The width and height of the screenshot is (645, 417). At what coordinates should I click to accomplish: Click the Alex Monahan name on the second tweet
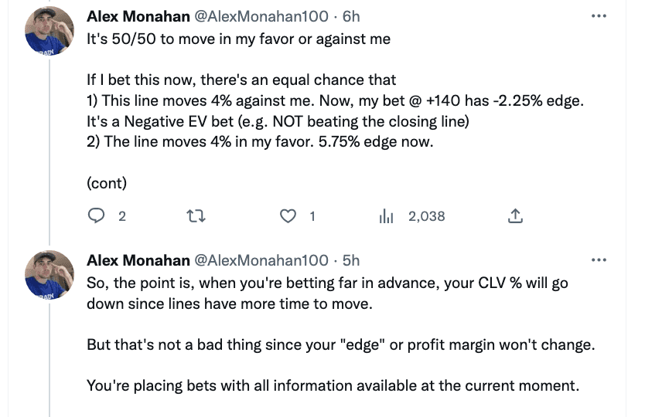[x=138, y=260]
